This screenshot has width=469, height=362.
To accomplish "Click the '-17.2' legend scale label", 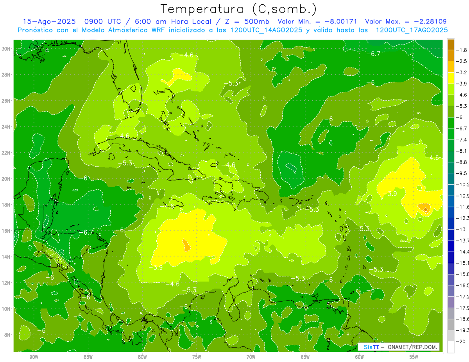I will coord(464,296).
